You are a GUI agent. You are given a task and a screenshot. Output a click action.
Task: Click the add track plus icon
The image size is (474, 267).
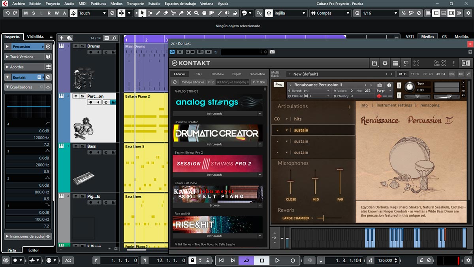(x=61, y=38)
